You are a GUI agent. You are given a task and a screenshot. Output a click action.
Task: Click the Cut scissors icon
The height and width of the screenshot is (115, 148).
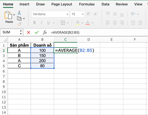19,13
